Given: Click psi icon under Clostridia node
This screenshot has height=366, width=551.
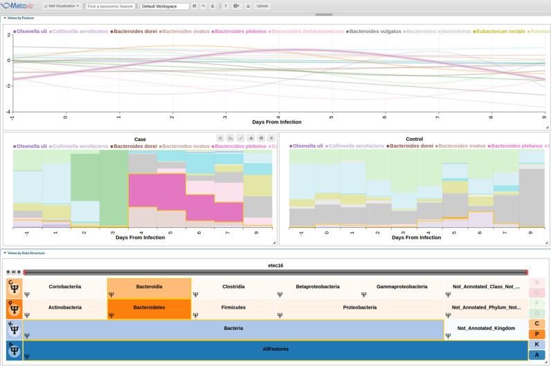Looking at the screenshot, I should (x=195, y=294).
